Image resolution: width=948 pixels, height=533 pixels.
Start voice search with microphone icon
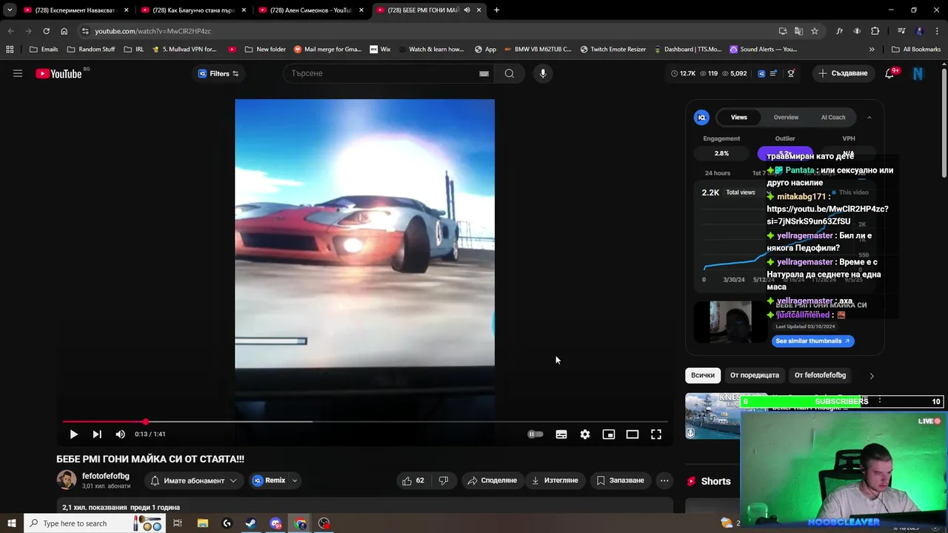coord(543,73)
